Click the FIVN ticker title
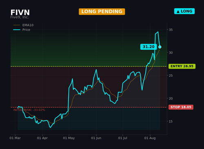This screenshot has height=149, width=204. pos(20,12)
